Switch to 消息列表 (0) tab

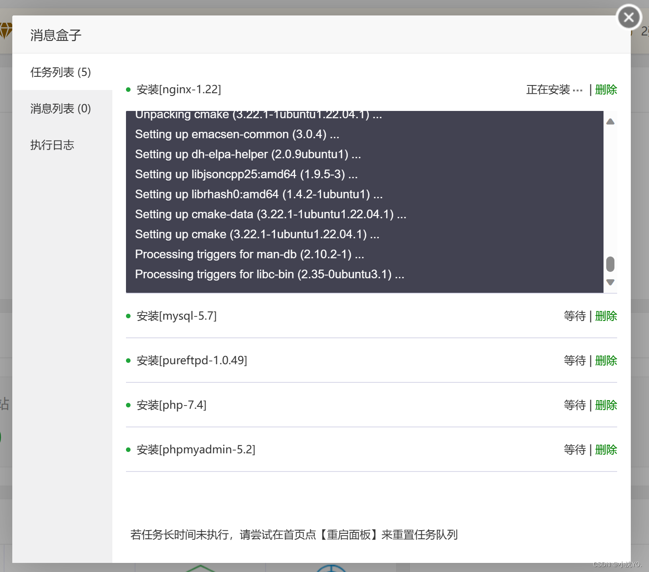pos(62,109)
